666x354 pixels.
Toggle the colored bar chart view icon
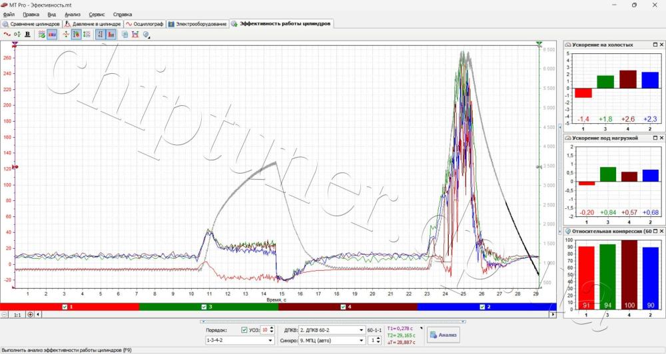52,35
